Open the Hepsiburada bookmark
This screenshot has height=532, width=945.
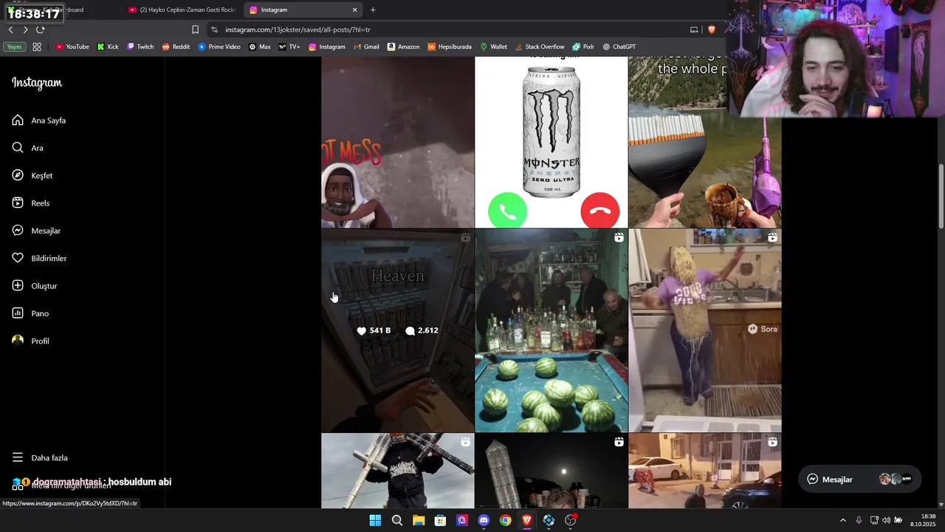[x=450, y=47]
